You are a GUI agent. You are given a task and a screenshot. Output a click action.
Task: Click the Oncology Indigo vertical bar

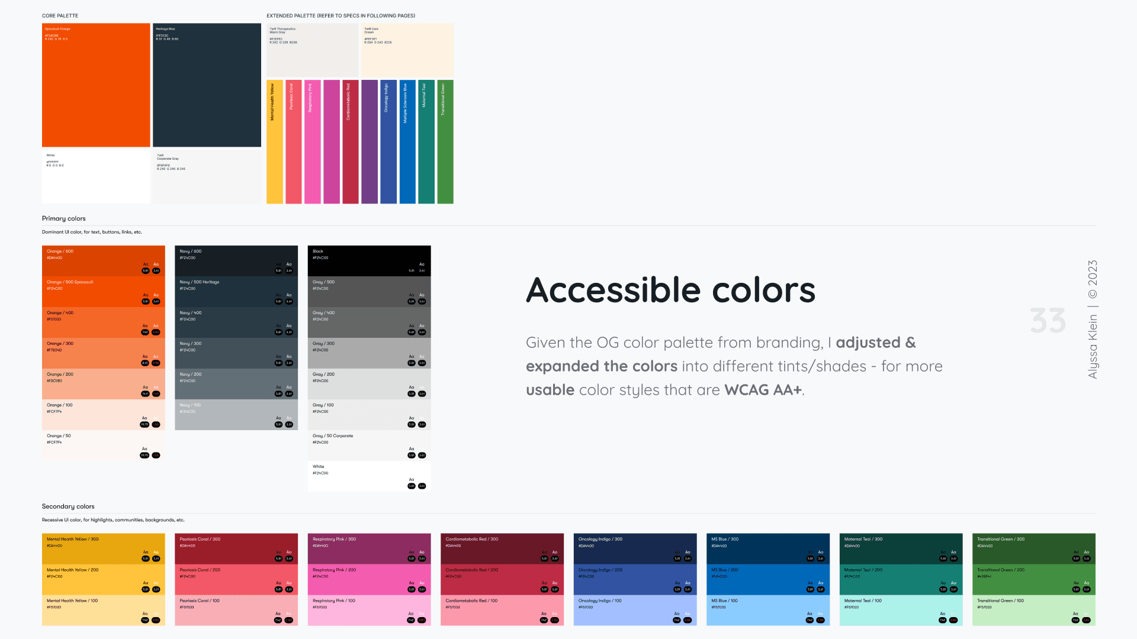(388, 142)
